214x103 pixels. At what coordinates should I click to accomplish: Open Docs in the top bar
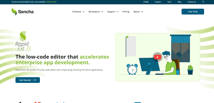coord(169,2)
